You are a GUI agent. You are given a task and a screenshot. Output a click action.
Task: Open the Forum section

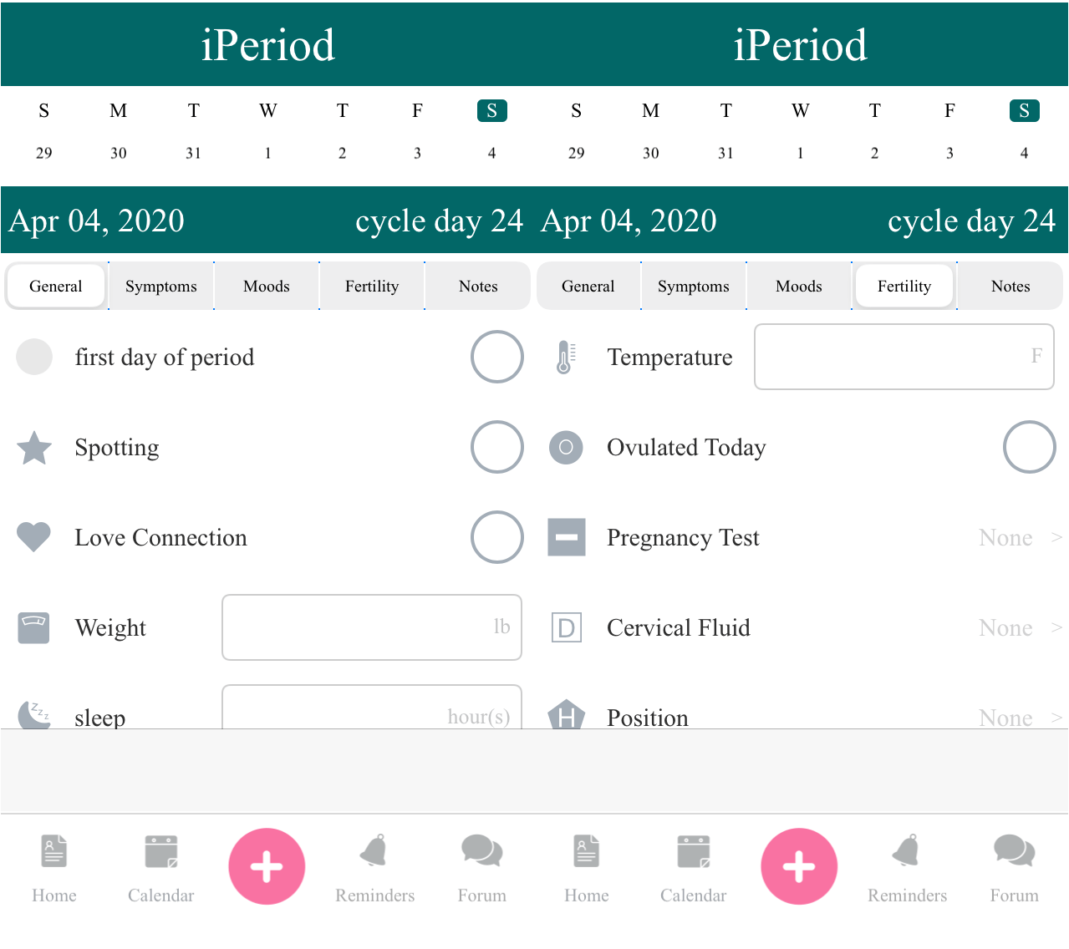(481, 866)
